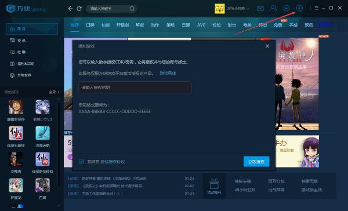348x211 pixels.
Task: Expand the 全部 filter above game list
Action: [54, 92]
